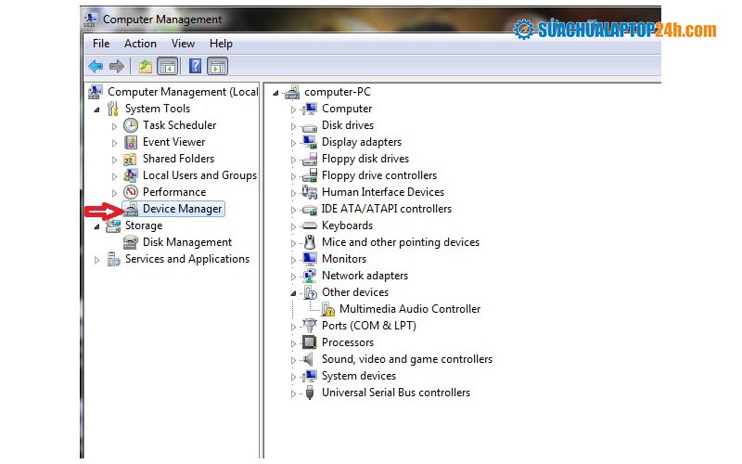Select Device Manager in the tree

point(182,209)
